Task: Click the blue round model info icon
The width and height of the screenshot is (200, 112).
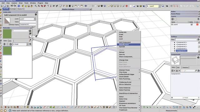Action: click(19, 6)
